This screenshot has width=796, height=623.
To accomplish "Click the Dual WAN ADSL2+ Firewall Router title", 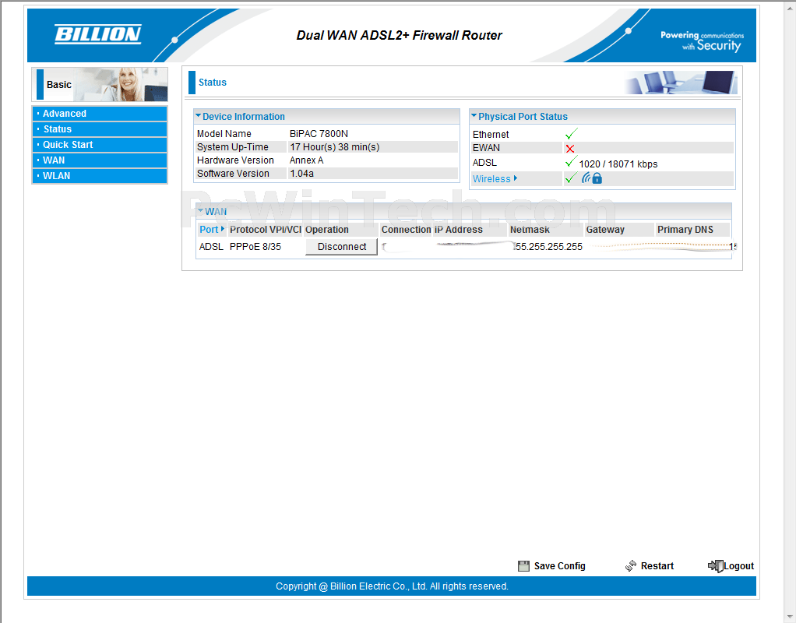I will 399,35.
